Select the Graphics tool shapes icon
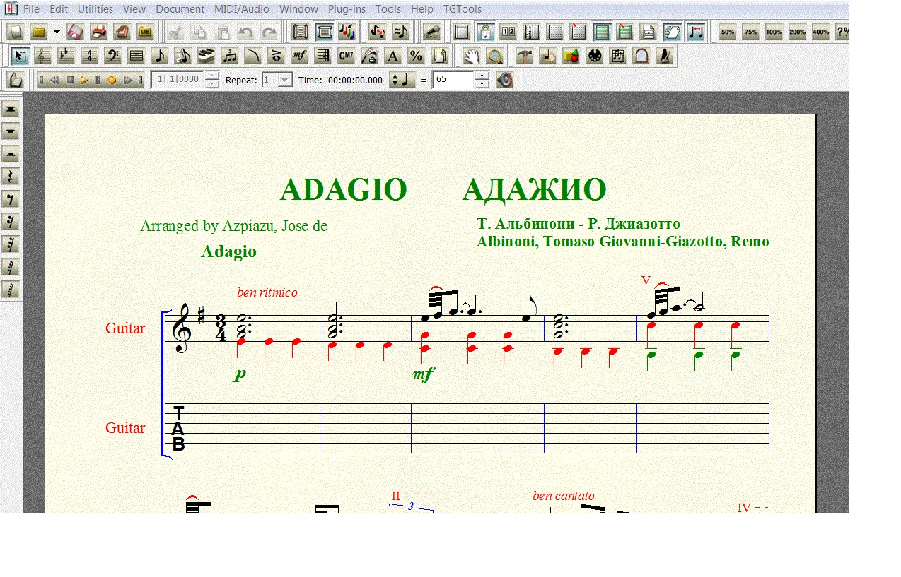 (571, 56)
